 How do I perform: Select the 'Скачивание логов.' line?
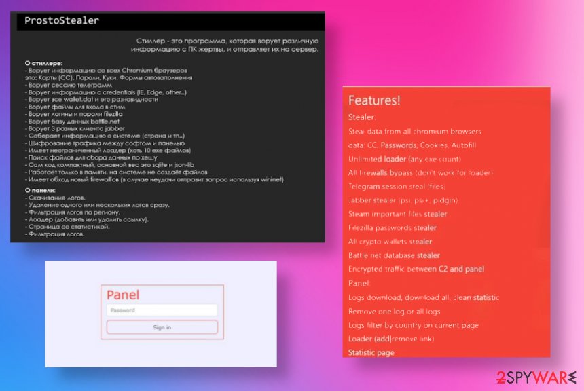55,198
